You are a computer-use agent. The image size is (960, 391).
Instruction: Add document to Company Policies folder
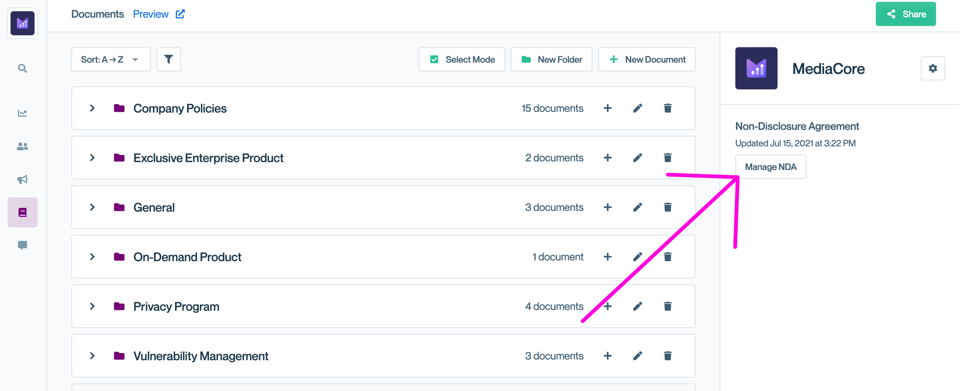coord(608,108)
